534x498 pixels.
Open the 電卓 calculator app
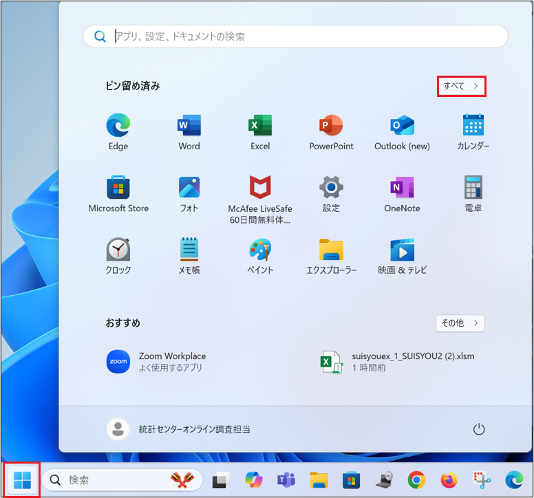point(473,194)
